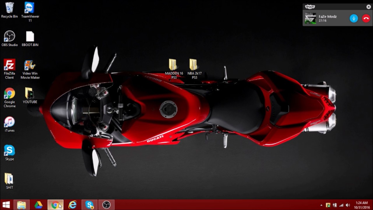373x210 pixels.
Task: Select the EBOOT.BIN file
Action: tap(30, 38)
